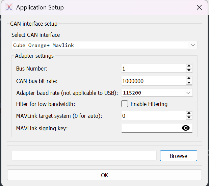Focus the MAVLink signing key field
The width and height of the screenshot is (209, 186).
151,128
